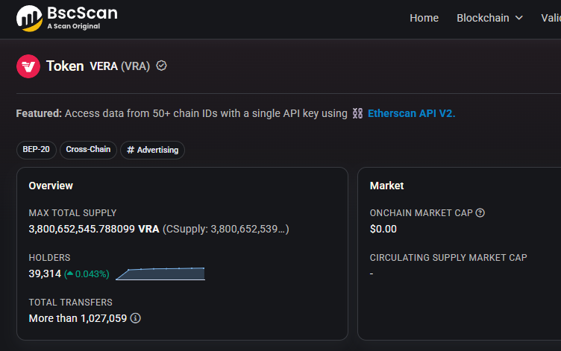Image resolution: width=561 pixels, height=351 pixels.
Task: Click the Total Transfers info icon
Action: tap(135, 317)
